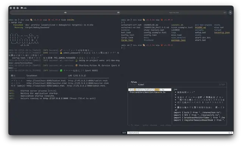Click frontend directory in listing
This screenshot has height=146, width=242.
149,40
